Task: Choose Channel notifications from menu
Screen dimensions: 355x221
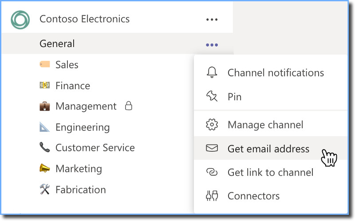Action: click(276, 73)
